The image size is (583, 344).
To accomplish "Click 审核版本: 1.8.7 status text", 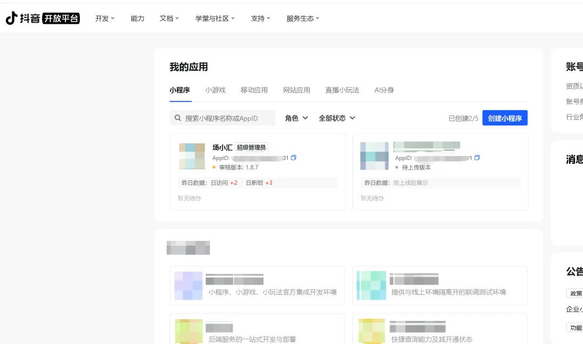I will pos(239,167).
